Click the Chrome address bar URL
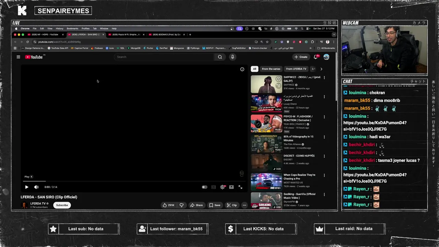The image size is (439, 247). 59,42
